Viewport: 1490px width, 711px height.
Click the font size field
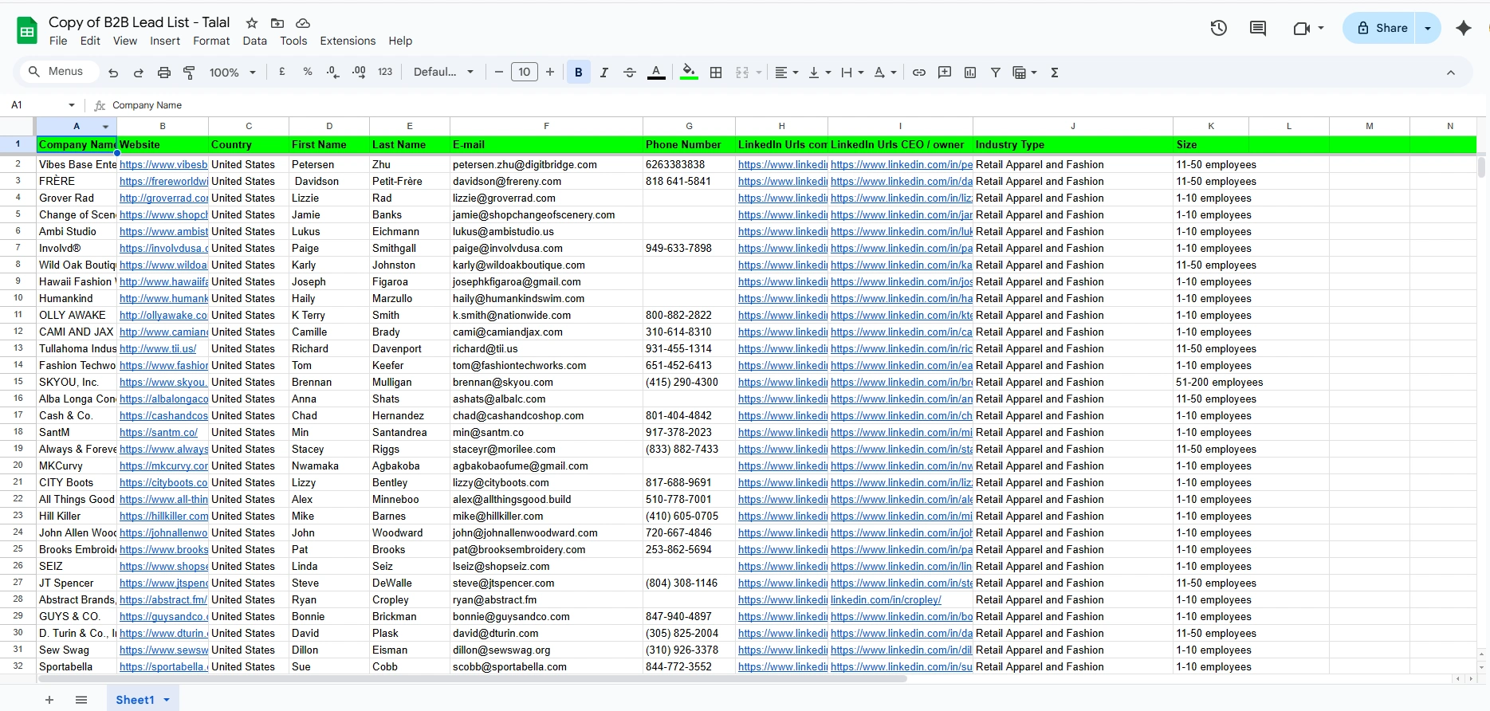tap(525, 72)
